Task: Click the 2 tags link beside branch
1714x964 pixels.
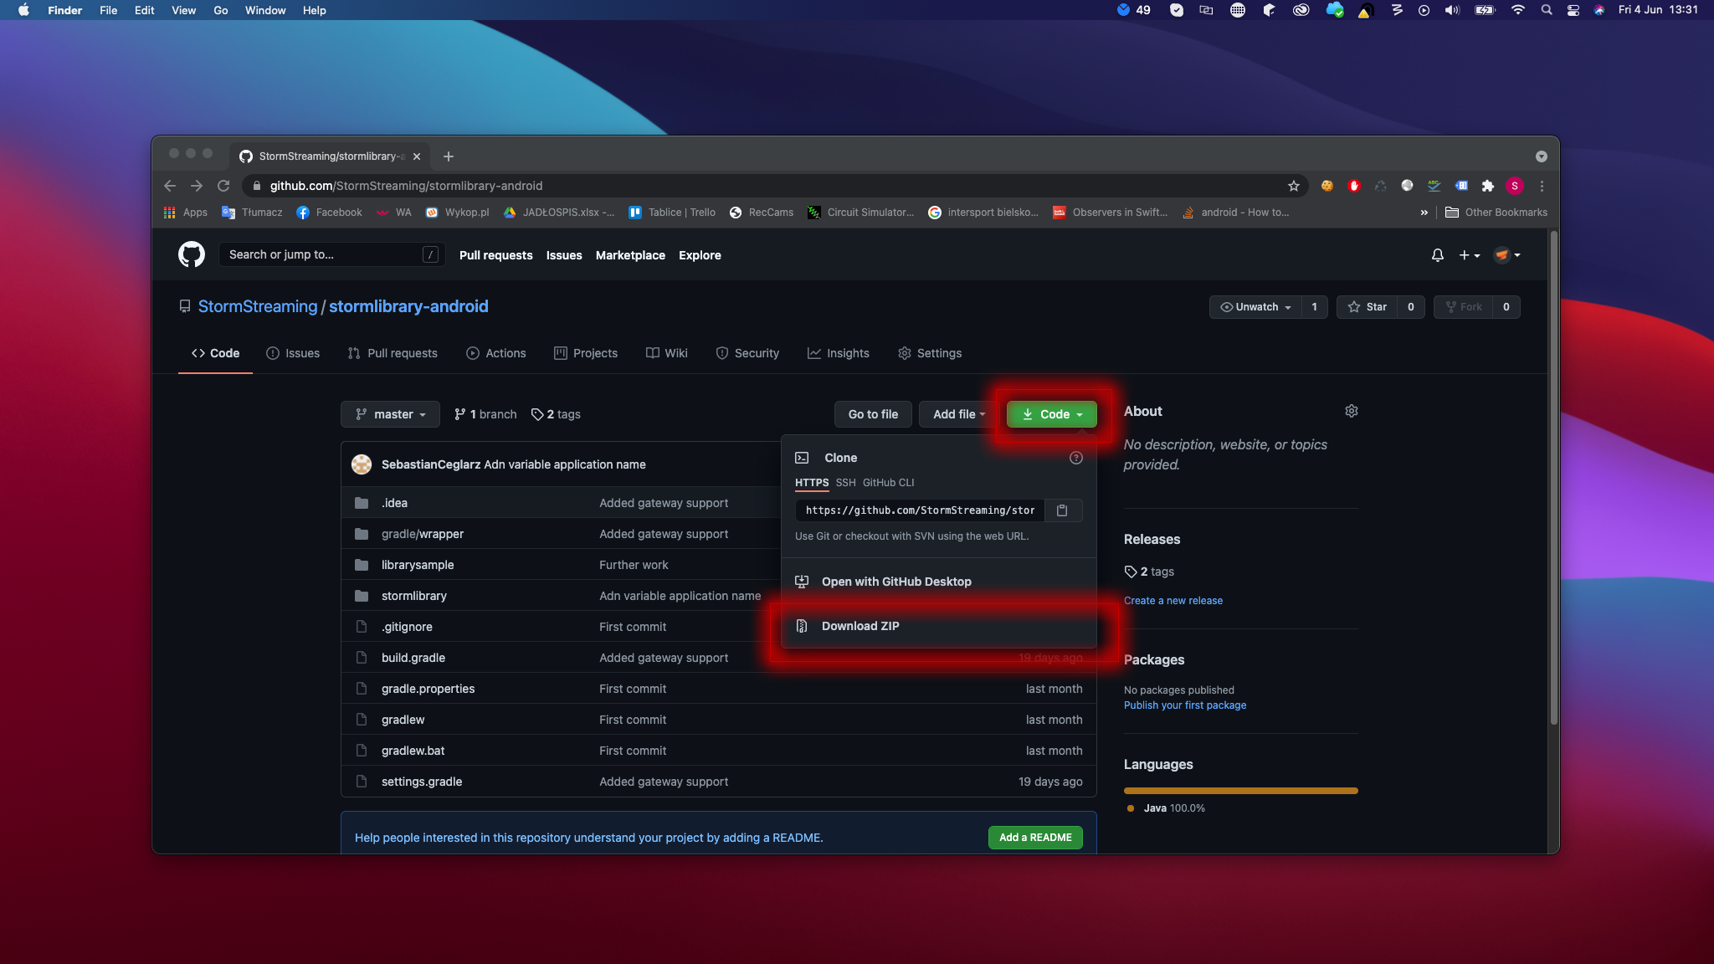Action: (x=556, y=414)
